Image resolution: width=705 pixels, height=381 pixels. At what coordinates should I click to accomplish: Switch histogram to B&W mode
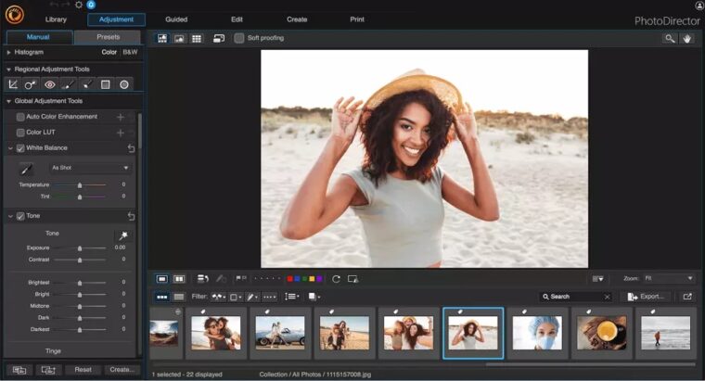[130, 52]
